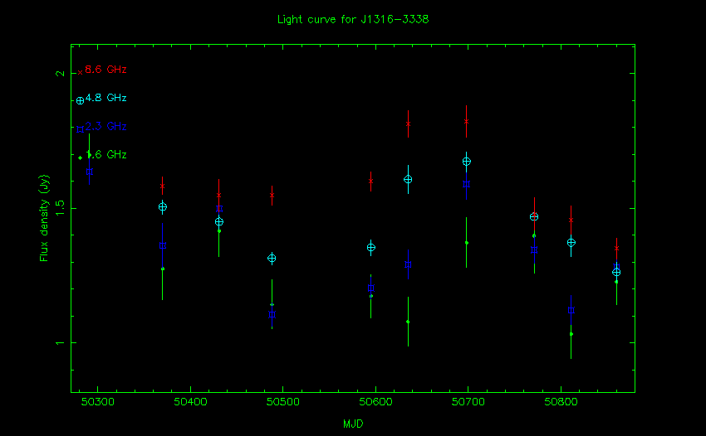
Task: Pick the red 8.6 GHz point near MJD 50595
Action: click(x=371, y=182)
